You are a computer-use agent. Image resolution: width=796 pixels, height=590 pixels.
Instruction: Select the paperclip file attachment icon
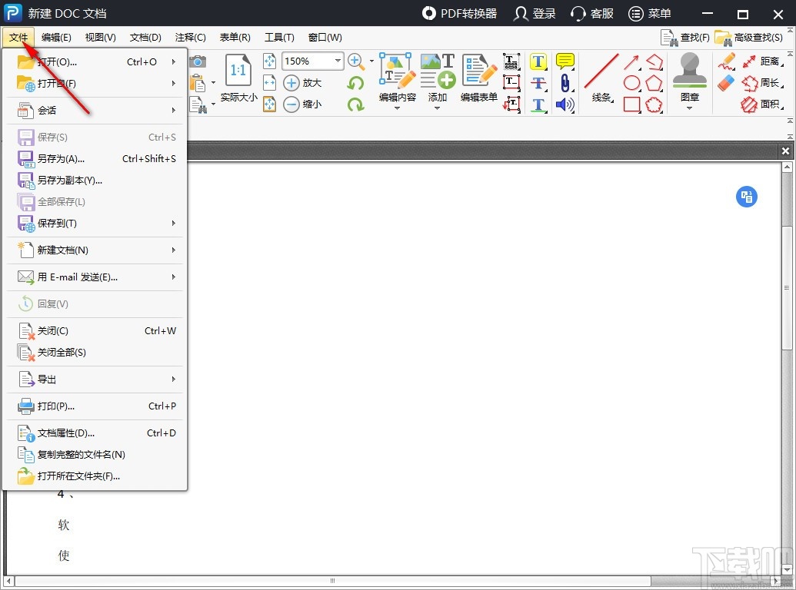tap(565, 83)
